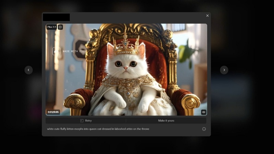Click the black title box at top left
The width and height of the screenshot is (274, 154).
point(56,17)
